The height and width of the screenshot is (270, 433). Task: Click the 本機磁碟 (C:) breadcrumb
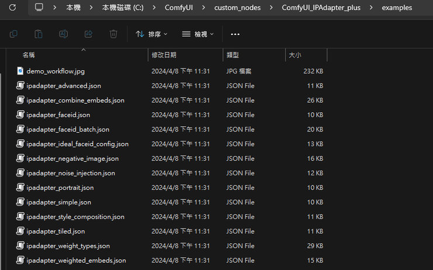(123, 8)
